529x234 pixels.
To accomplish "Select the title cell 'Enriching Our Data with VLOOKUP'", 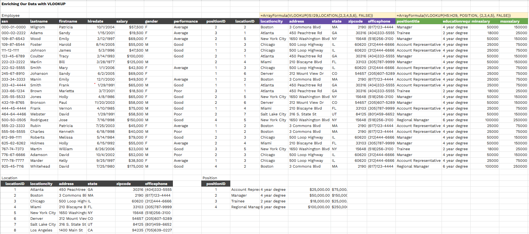I will (x=34, y=4).
